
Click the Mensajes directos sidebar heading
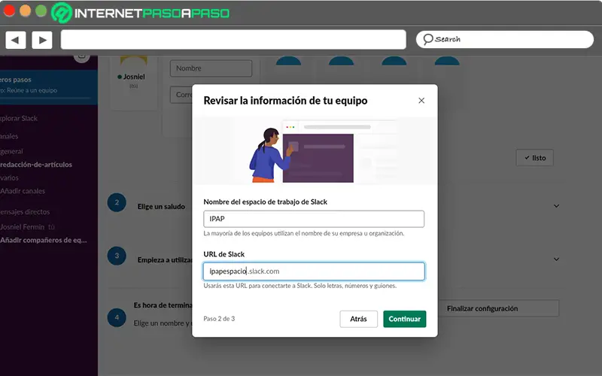25,212
